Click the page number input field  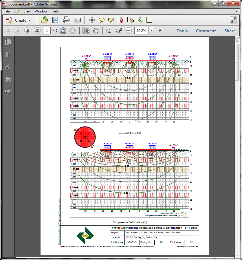pos(47,31)
